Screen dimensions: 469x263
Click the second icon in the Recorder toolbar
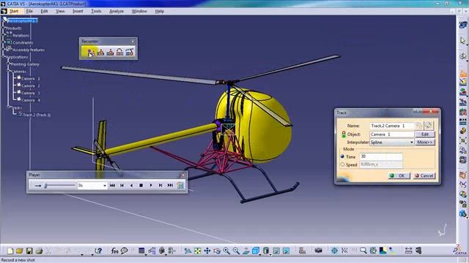coord(100,52)
